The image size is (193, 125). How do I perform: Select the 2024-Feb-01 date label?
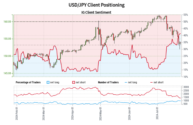(x=17, y=113)
